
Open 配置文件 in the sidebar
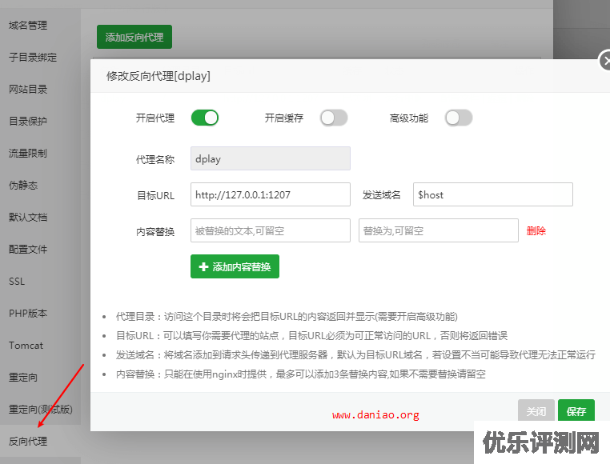click(x=28, y=249)
